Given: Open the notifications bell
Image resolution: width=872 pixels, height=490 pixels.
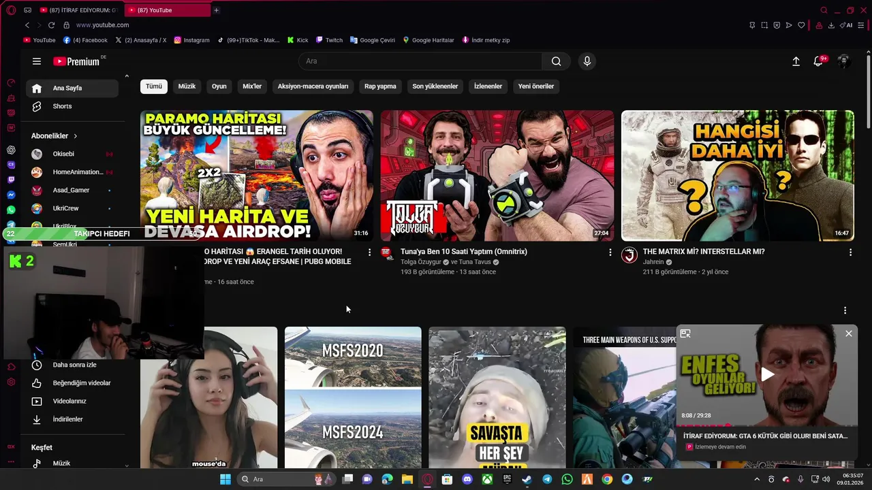Looking at the screenshot, I should pyautogui.click(x=819, y=61).
